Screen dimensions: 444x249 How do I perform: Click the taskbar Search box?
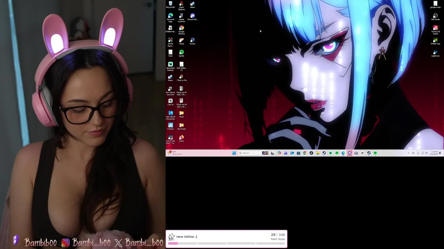pyautogui.click(x=254, y=153)
